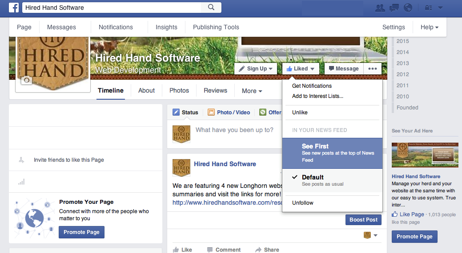Open privacy shortcuts lock icon
This screenshot has height=253, width=462.
point(428,8)
